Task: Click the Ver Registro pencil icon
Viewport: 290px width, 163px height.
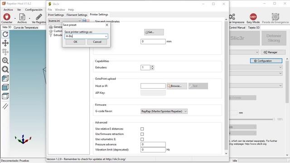Action: coord(39,17)
